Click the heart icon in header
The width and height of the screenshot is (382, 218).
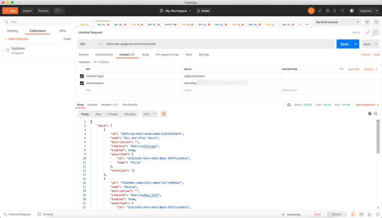click(342, 11)
